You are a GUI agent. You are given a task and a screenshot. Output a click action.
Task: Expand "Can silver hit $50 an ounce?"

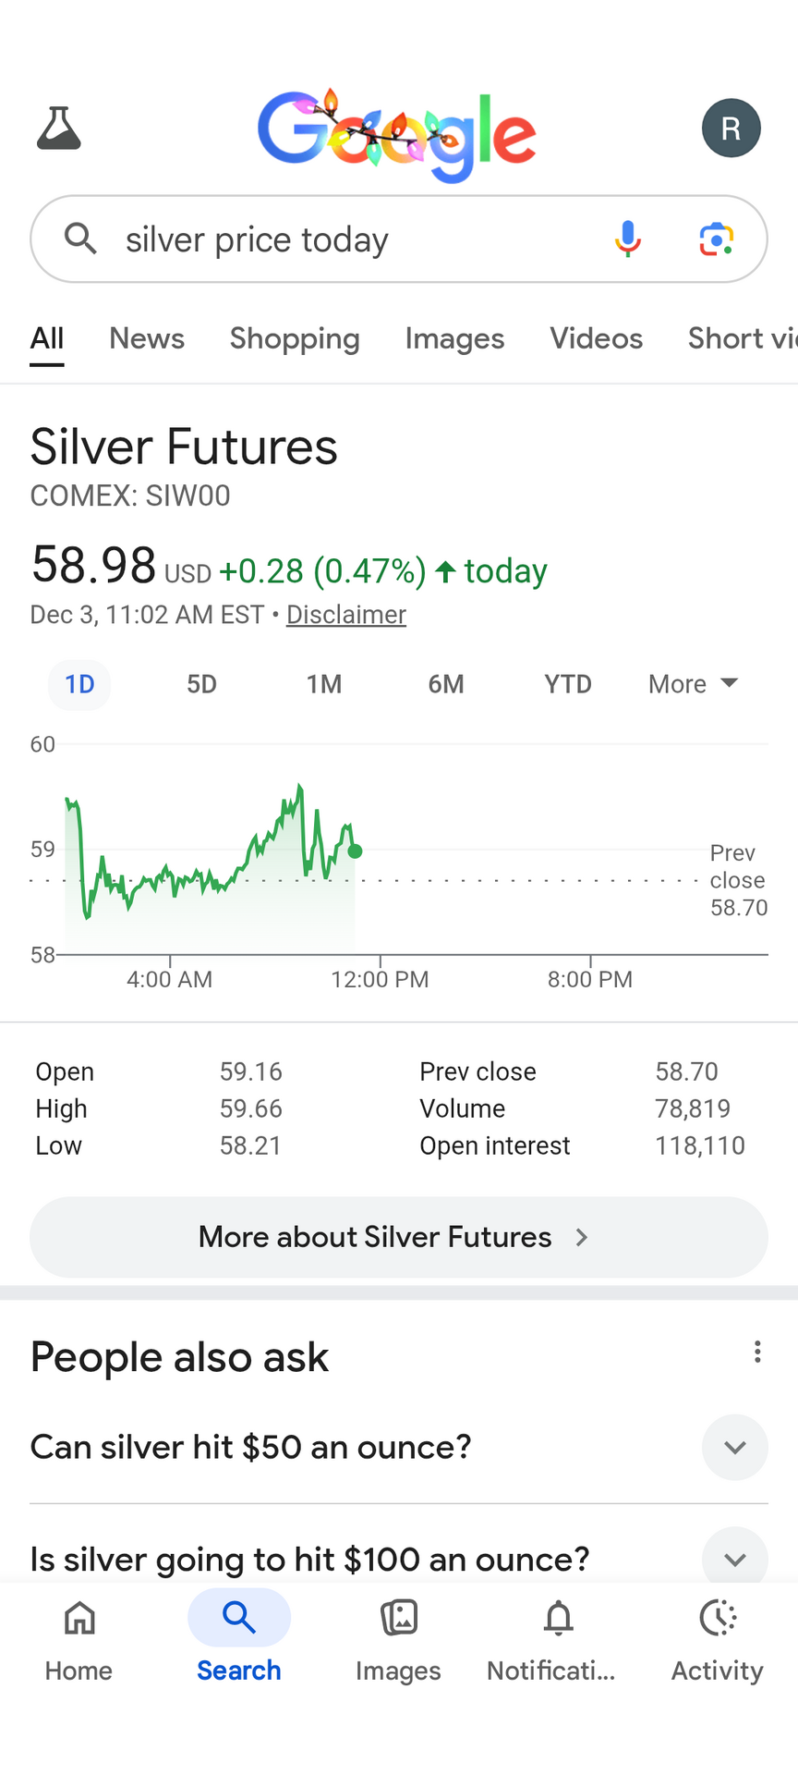[x=734, y=1447]
